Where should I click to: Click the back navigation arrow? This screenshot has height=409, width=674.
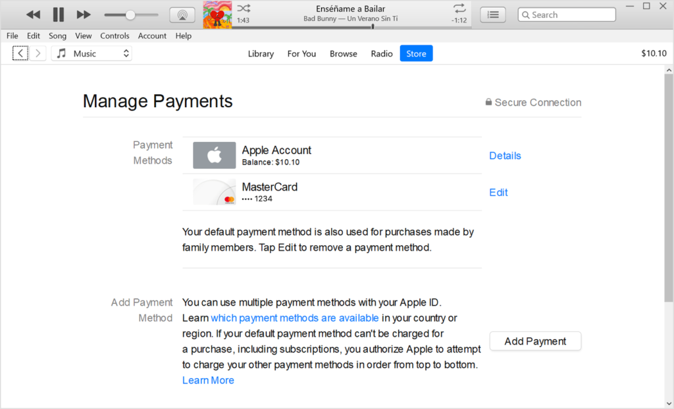point(20,53)
